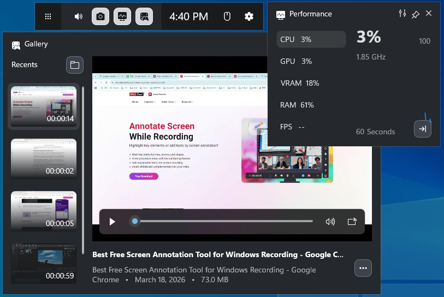Select the RAM performance tab
This screenshot has height=297, width=444.
(311, 105)
